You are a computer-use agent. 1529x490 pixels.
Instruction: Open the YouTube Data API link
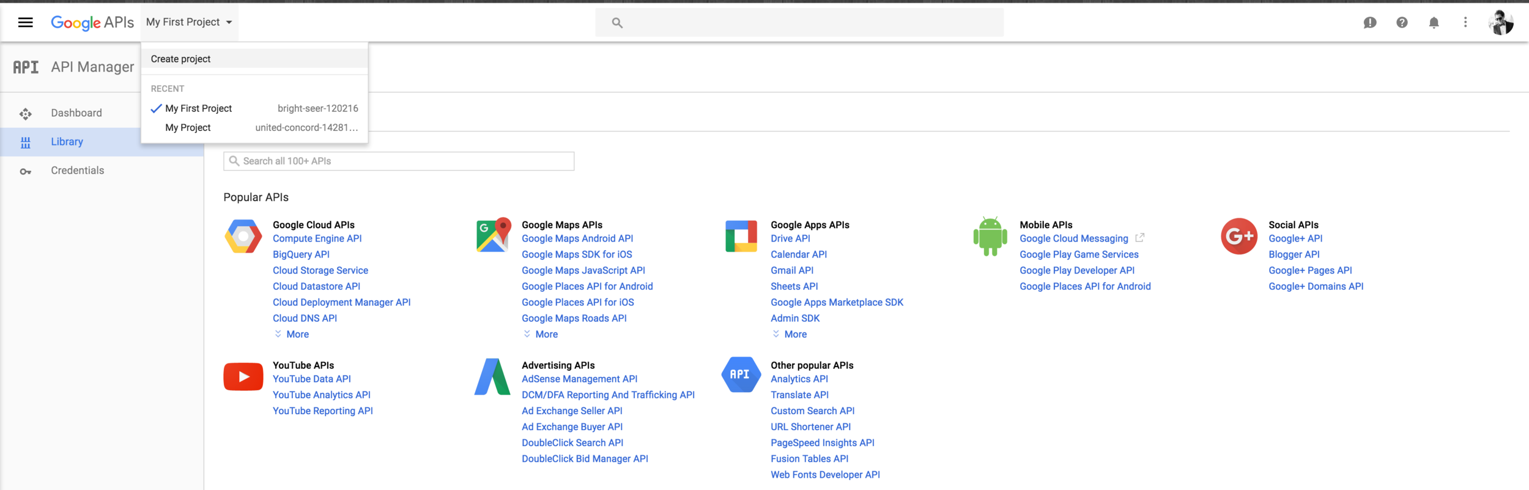(312, 379)
